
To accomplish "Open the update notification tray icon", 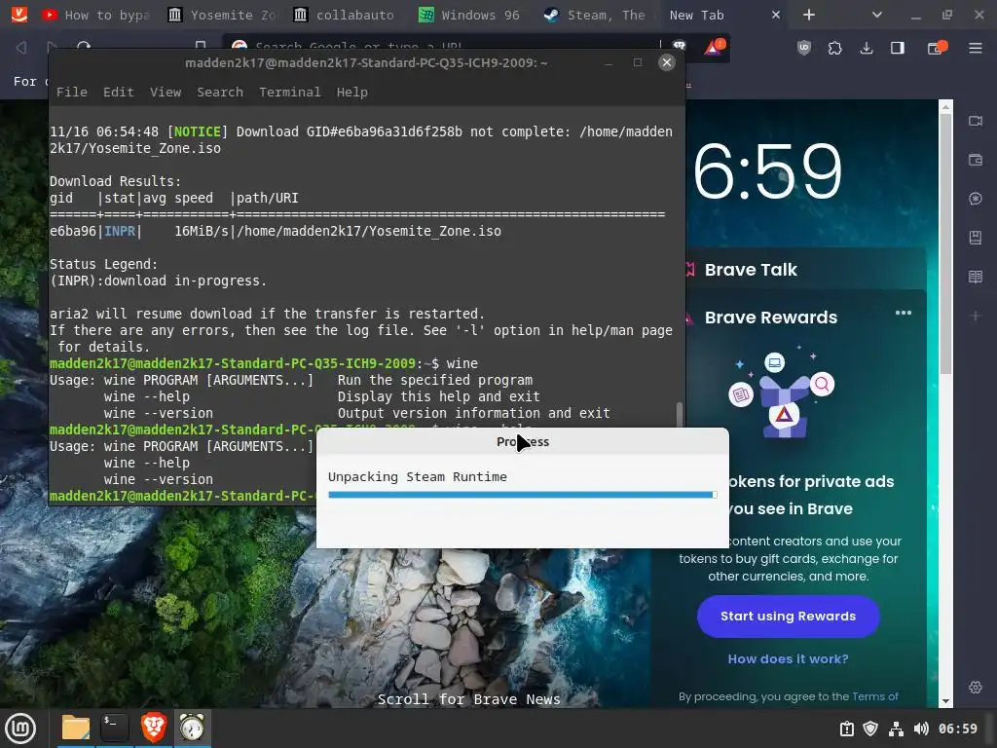I will pos(846,729).
